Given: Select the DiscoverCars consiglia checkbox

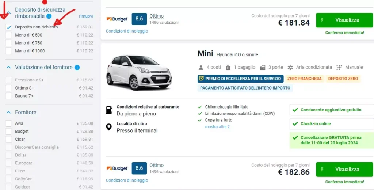Looking at the screenshot, I should click(x=9, y=147).
